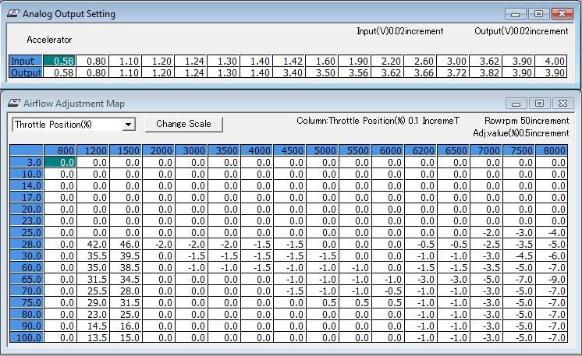582x356 pixels.
Task: Select map cell with value -6.0
Action: tap(552, 256)
